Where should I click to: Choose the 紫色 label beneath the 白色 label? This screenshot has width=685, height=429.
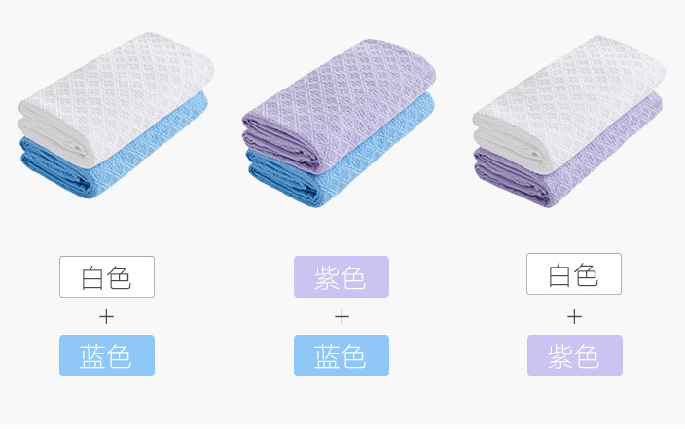pyautogui.click(x=575, y=355)
